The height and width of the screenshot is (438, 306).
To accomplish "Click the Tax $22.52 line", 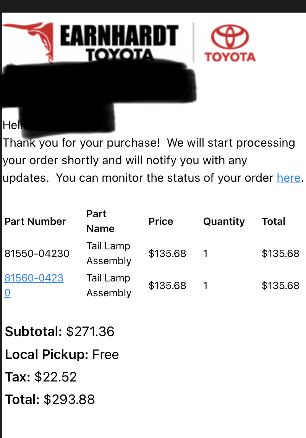I will coord(41,377).
